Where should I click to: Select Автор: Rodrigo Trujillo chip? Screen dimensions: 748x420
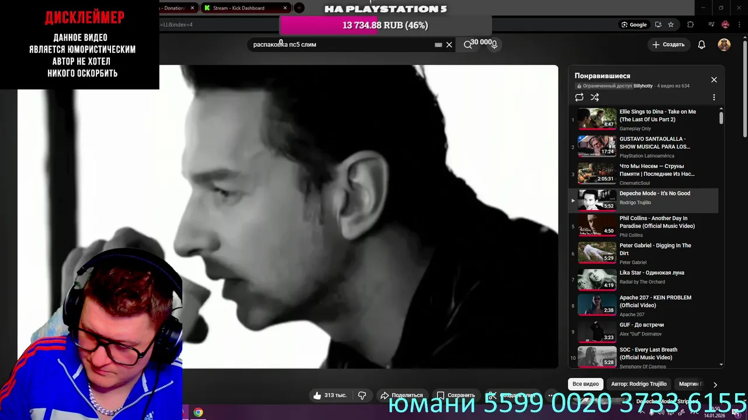tap(639, 384)
